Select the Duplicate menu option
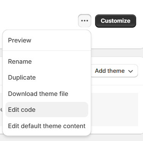143x141 pixels. (47, 77)
